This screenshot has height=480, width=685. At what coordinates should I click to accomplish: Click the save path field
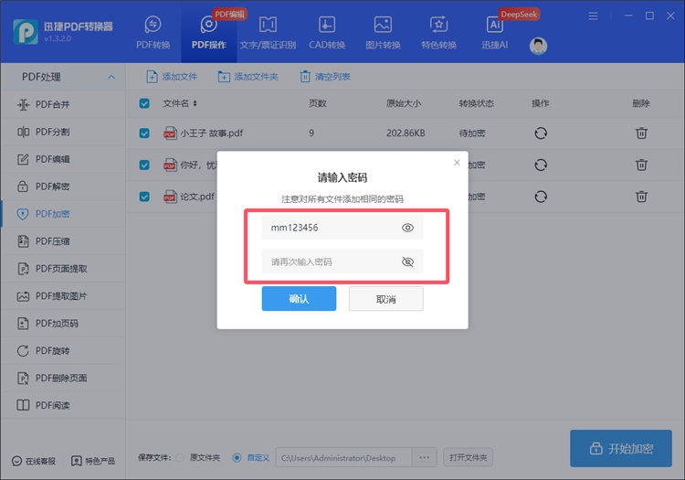click(343, 458)
